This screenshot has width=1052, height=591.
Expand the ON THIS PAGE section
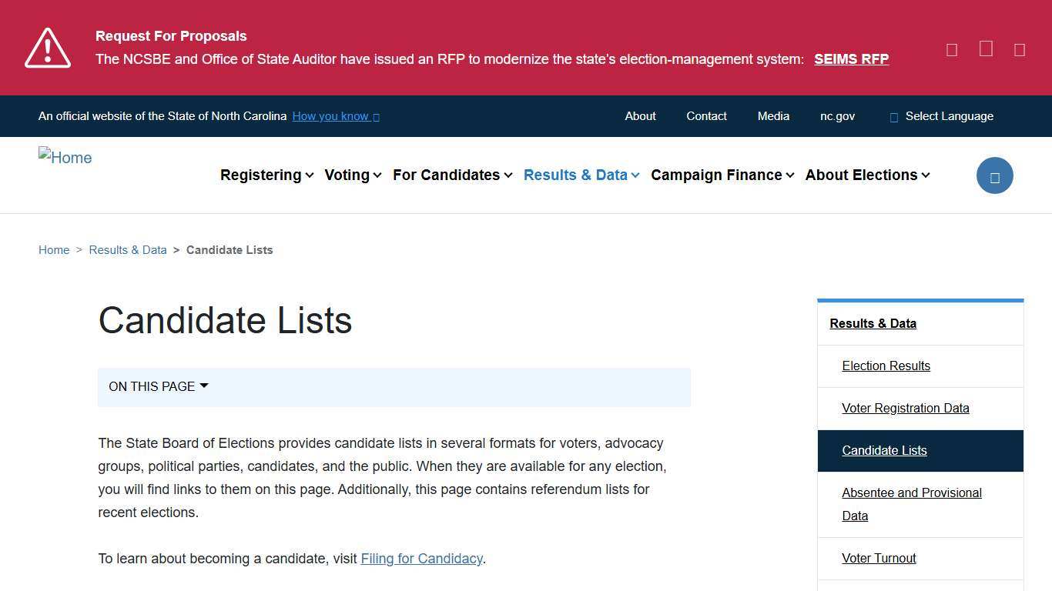tap(158, 386)
